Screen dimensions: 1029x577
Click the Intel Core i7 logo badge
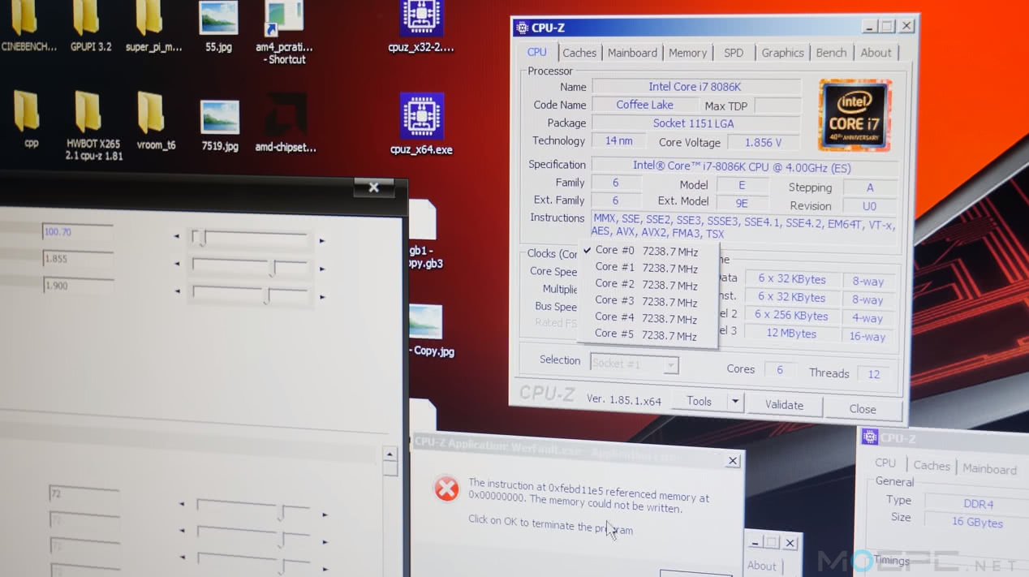click(855, 114)
